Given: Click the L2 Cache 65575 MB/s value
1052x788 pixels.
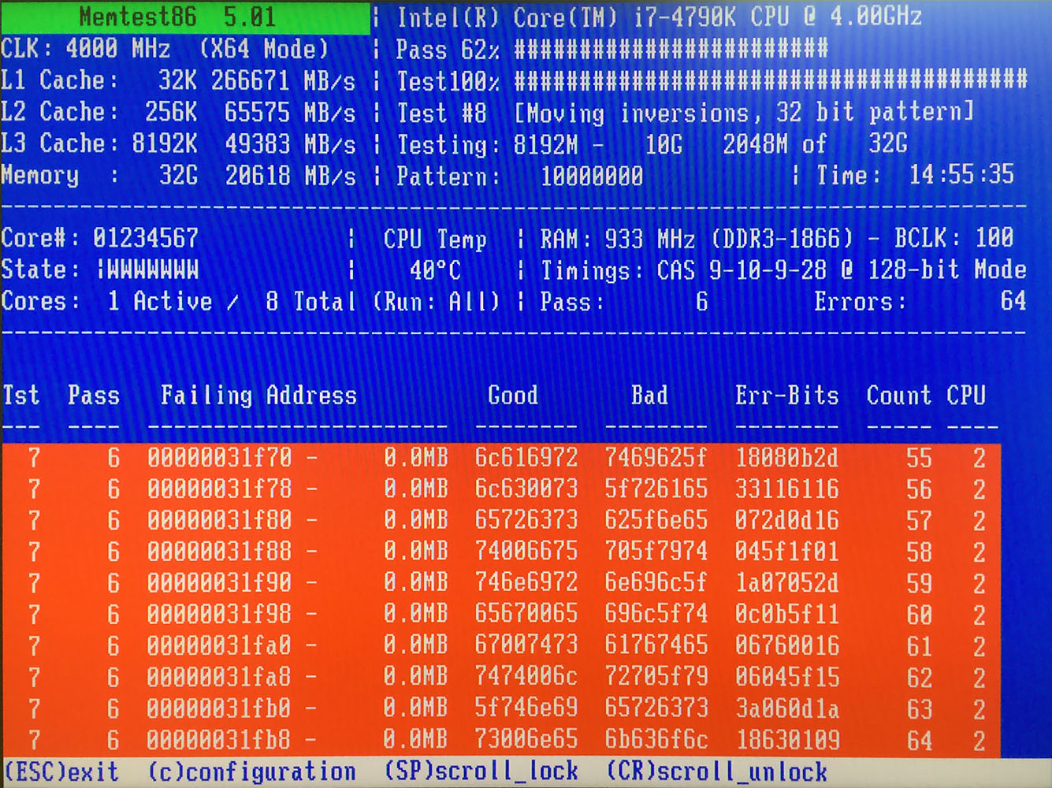Looking at the screenshot, I should coord(290,112).
